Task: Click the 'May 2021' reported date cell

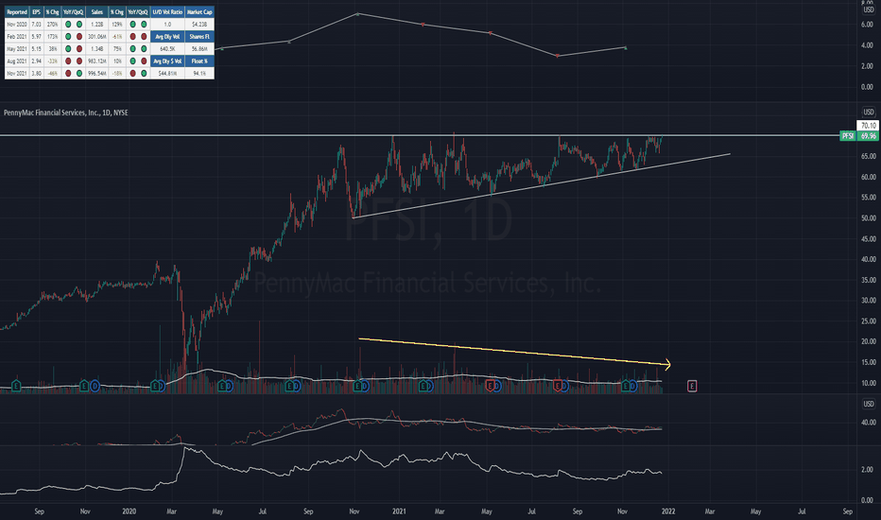Action: tap(17, 49)
